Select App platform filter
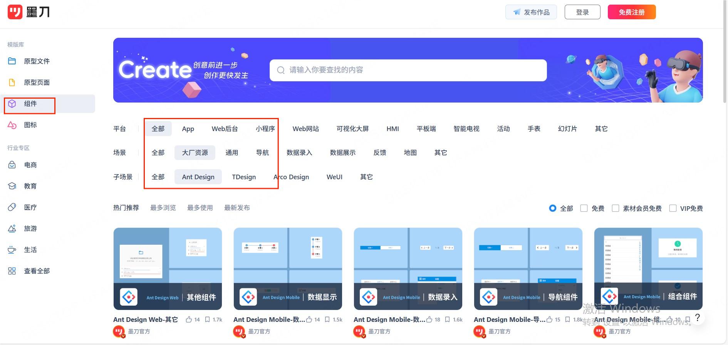 [188, 129]
